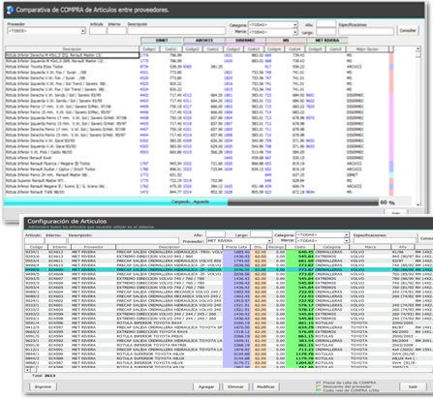Click the Especificaciones field in Comparativa window
Image resolution: width=433 pixels, height=399 pixels.
point(366,31)
